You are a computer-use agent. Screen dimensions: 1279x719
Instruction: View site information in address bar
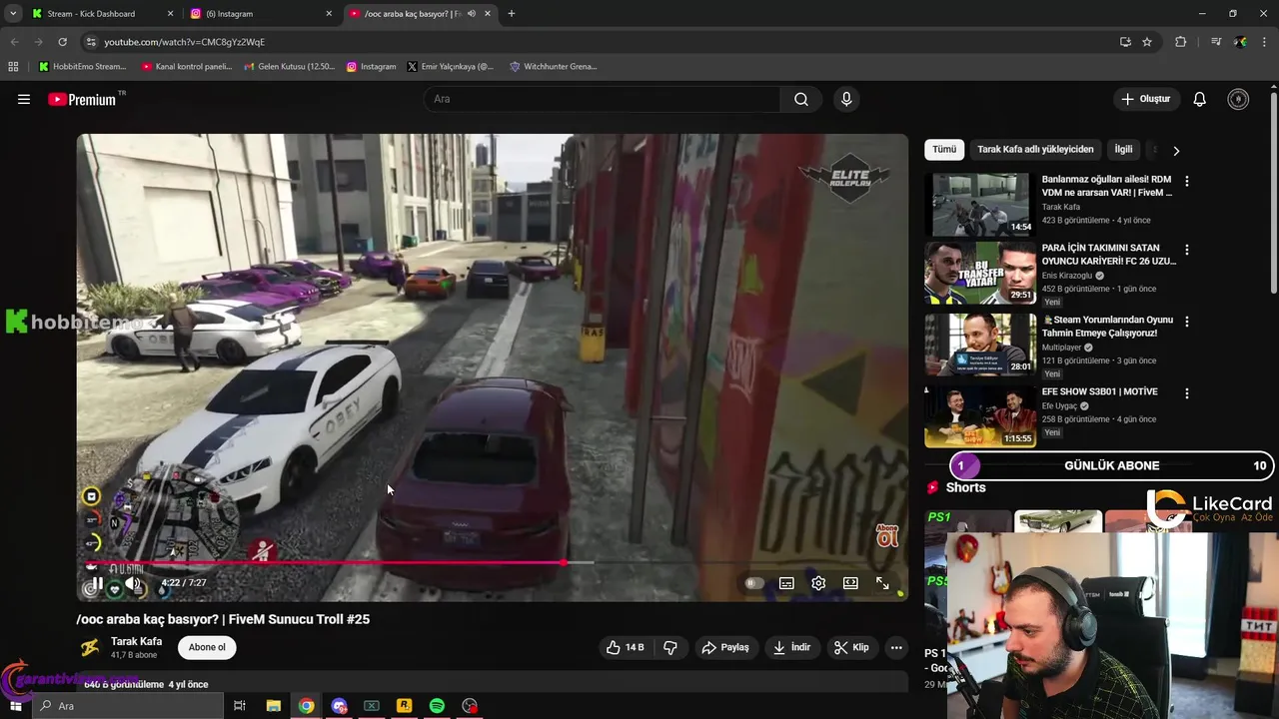[x=90, y=42]
